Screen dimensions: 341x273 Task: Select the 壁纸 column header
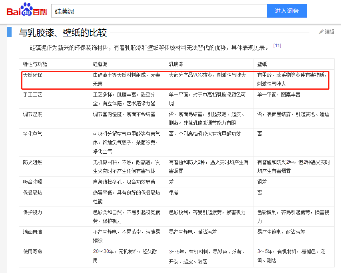[x=262, y=64]
